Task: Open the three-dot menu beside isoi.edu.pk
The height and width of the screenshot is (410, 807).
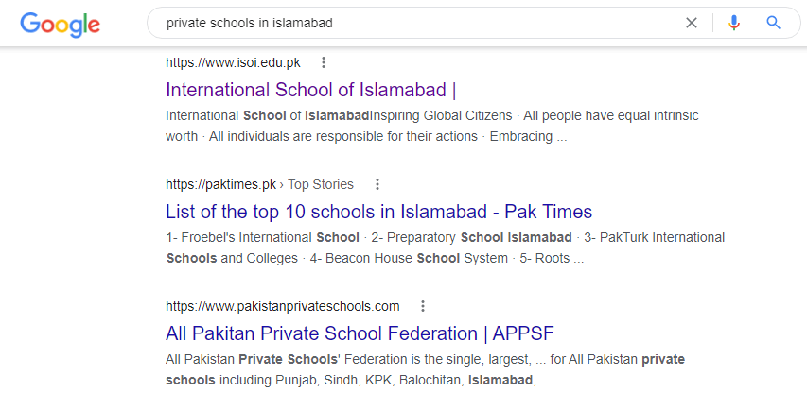Action: point(324,63)
